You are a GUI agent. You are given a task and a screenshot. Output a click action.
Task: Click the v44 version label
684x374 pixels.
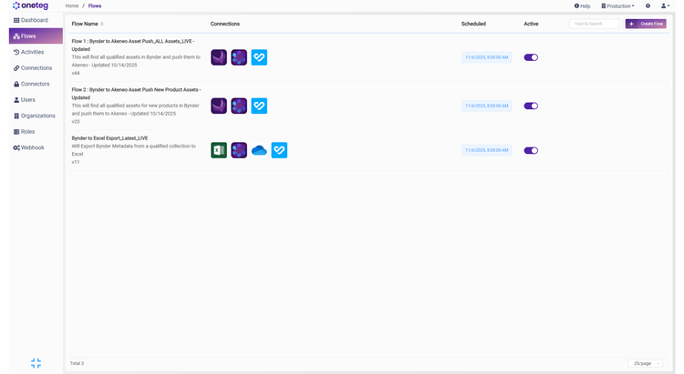point(76,73)
